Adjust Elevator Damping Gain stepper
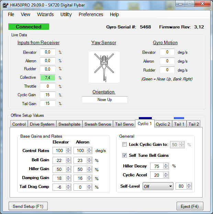The width and height of the screenshot is (213, 214). coord(68,178)
